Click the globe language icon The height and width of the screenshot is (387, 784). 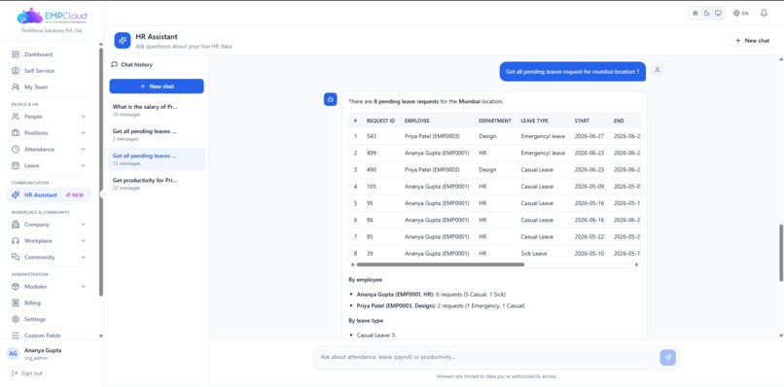pyautogui.click(x=736, y=14)
